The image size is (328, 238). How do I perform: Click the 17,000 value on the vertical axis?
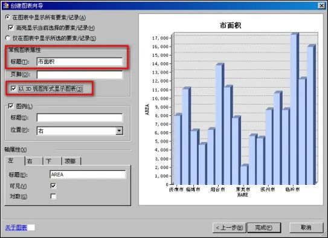[x=161, y=38]
